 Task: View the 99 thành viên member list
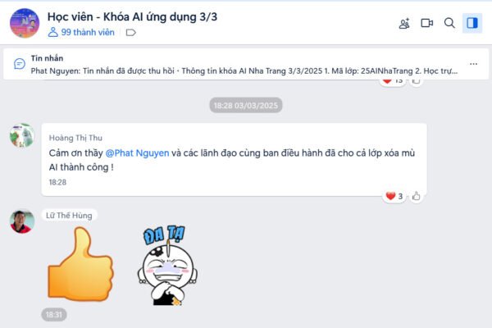point(81,32)
